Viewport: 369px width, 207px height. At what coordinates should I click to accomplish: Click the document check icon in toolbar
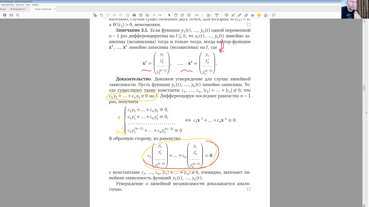95,15
